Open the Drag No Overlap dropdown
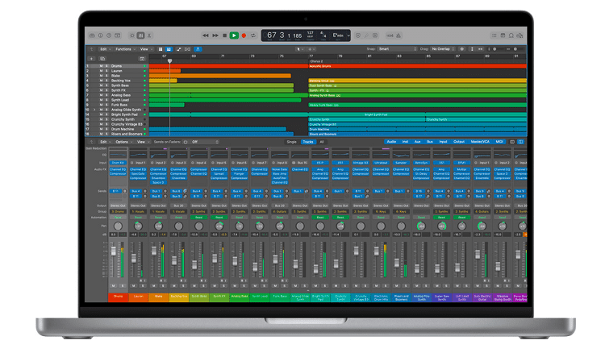This screenshot has height=349, width=605. (x=444, y=49)
